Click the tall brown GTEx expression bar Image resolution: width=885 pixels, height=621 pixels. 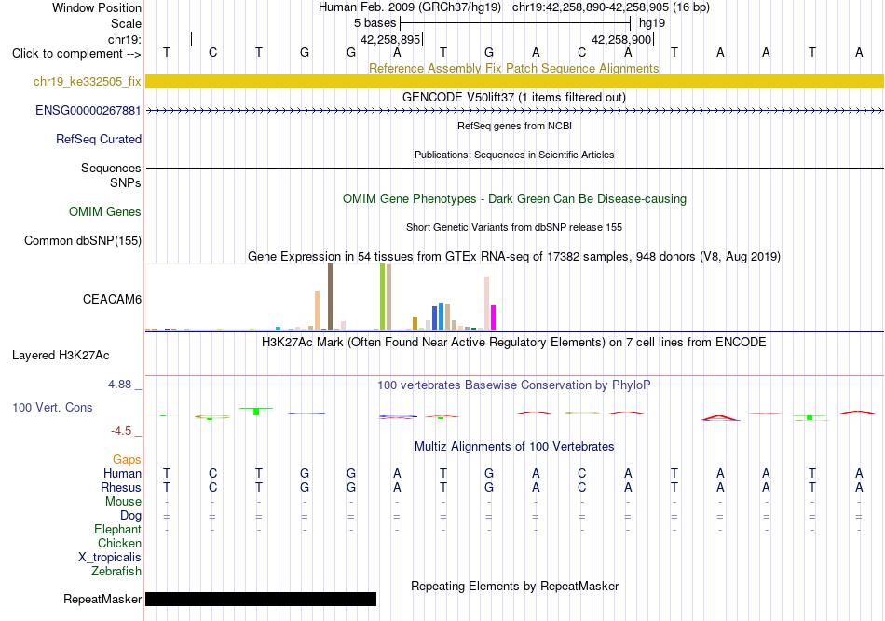click(330, 297)
